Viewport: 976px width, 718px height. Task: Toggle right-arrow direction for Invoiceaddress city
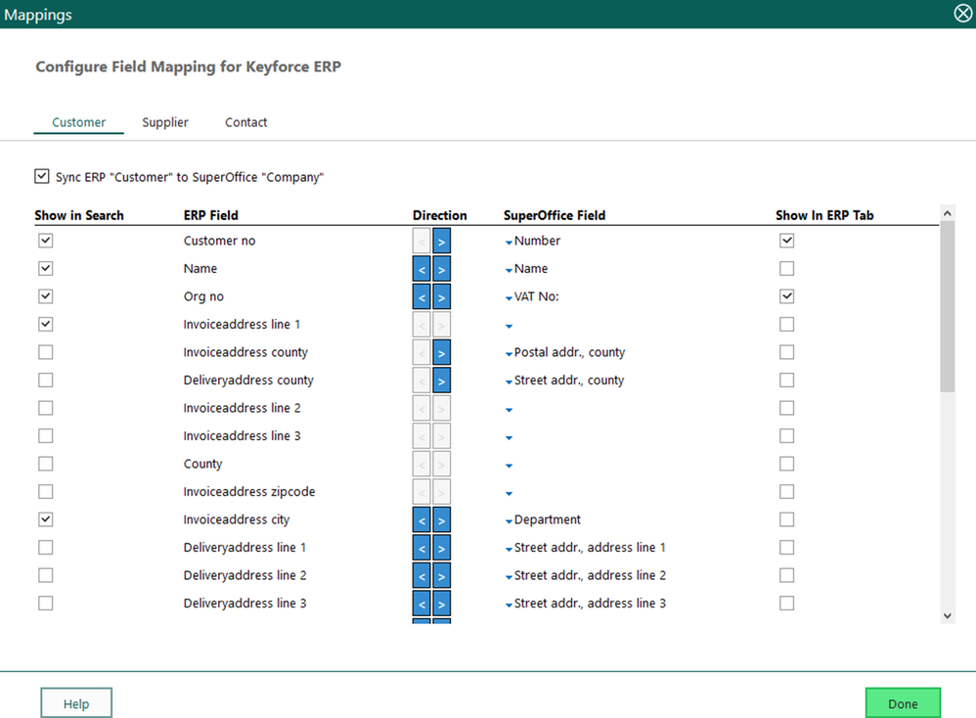tap(441, 520)
